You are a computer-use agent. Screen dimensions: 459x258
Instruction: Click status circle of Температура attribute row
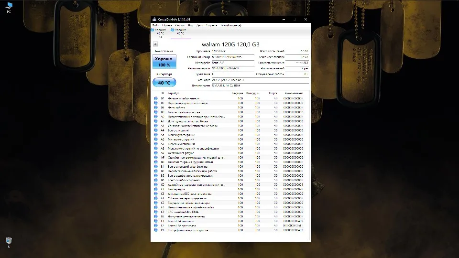(x=156, y=189)
